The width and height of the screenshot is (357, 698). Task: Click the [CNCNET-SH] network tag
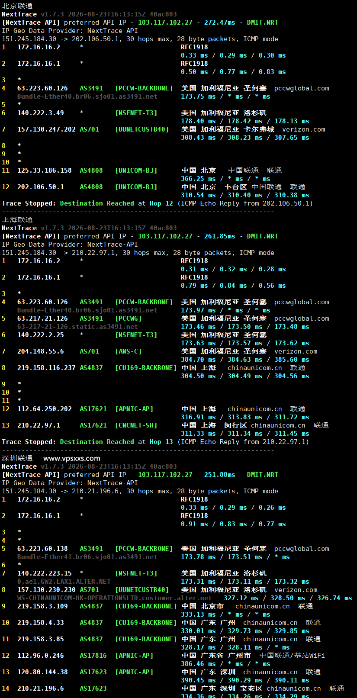click(136, 425)
